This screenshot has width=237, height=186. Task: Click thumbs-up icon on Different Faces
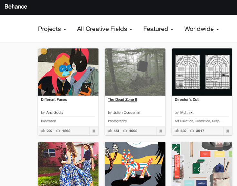(43, 131)
